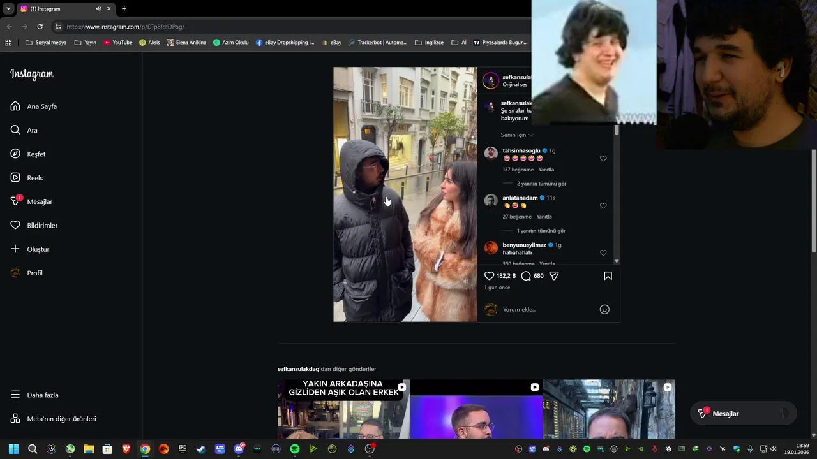Expand 1 yanıtın tümünü gör replies
The image size is (817, 459).
tap(541, 231)
